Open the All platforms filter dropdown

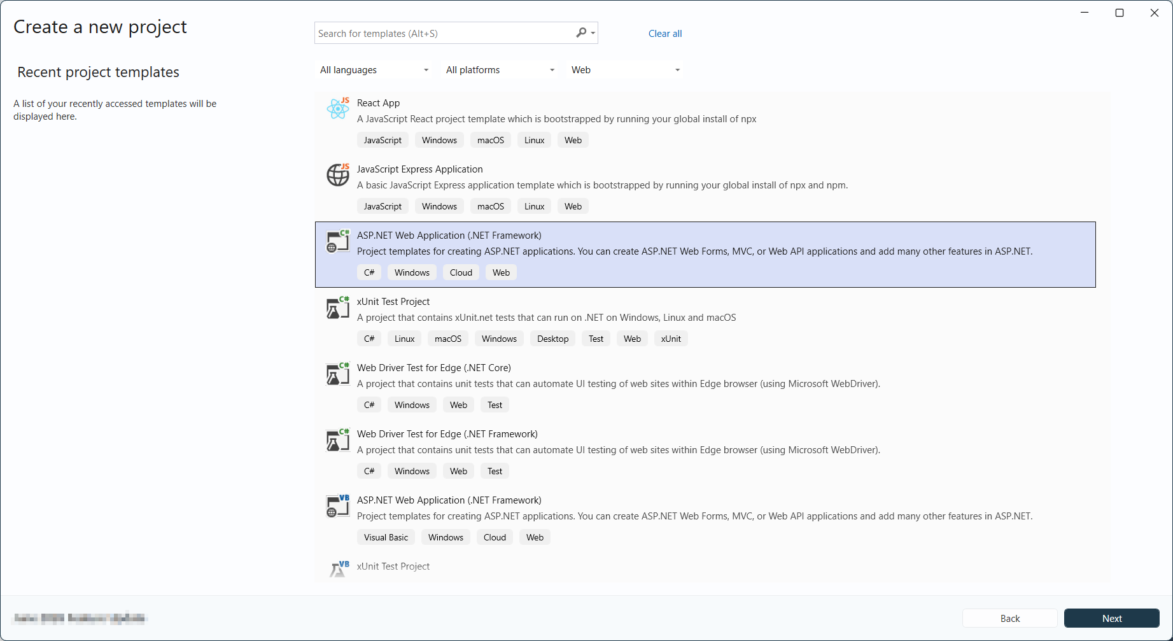(500, 70)
